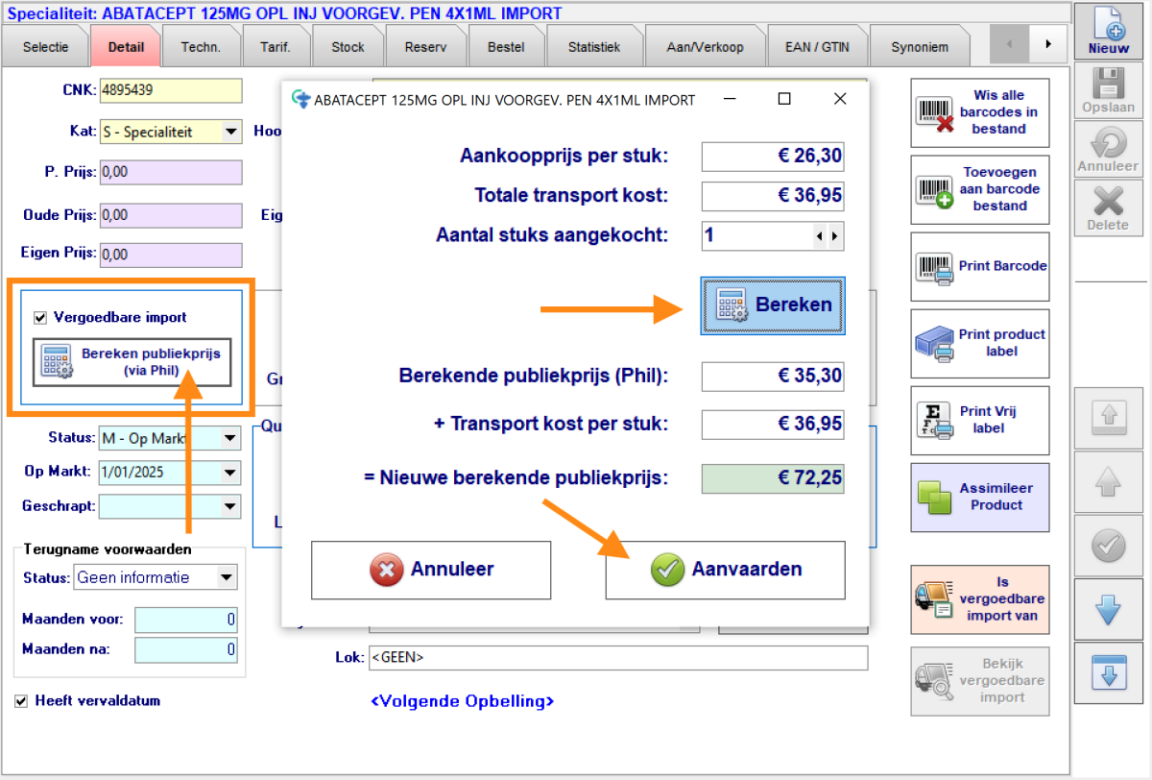
Task: Click Wis alle barcodes in bestand
Action: [980, 112]
